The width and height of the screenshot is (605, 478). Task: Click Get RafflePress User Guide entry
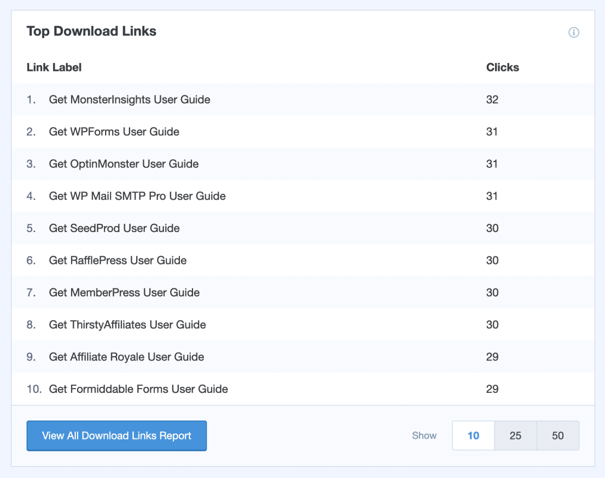[x=118, y=261]
